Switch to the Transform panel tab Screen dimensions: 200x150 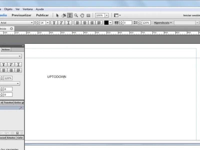[x=8, y=102]
